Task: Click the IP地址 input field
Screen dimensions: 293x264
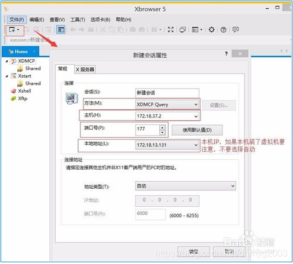Action: point(167,200)
